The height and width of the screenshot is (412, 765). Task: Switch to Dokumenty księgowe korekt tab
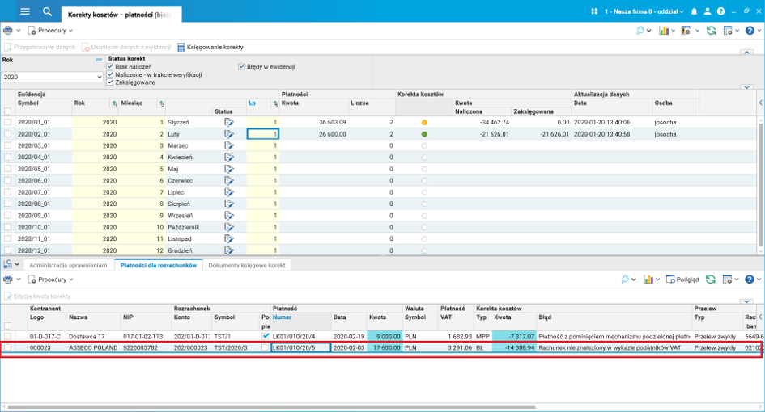coord(247,265)
